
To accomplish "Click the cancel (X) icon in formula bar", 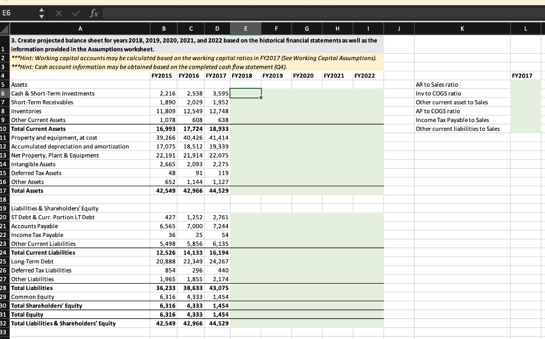I will pos(59,13).
